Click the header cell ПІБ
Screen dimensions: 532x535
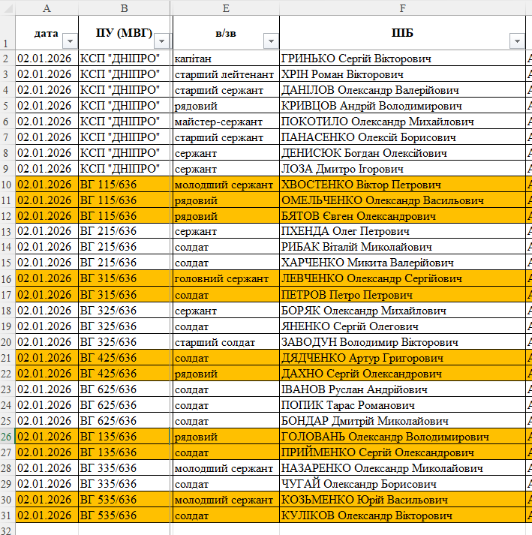[x=402, y=33]
